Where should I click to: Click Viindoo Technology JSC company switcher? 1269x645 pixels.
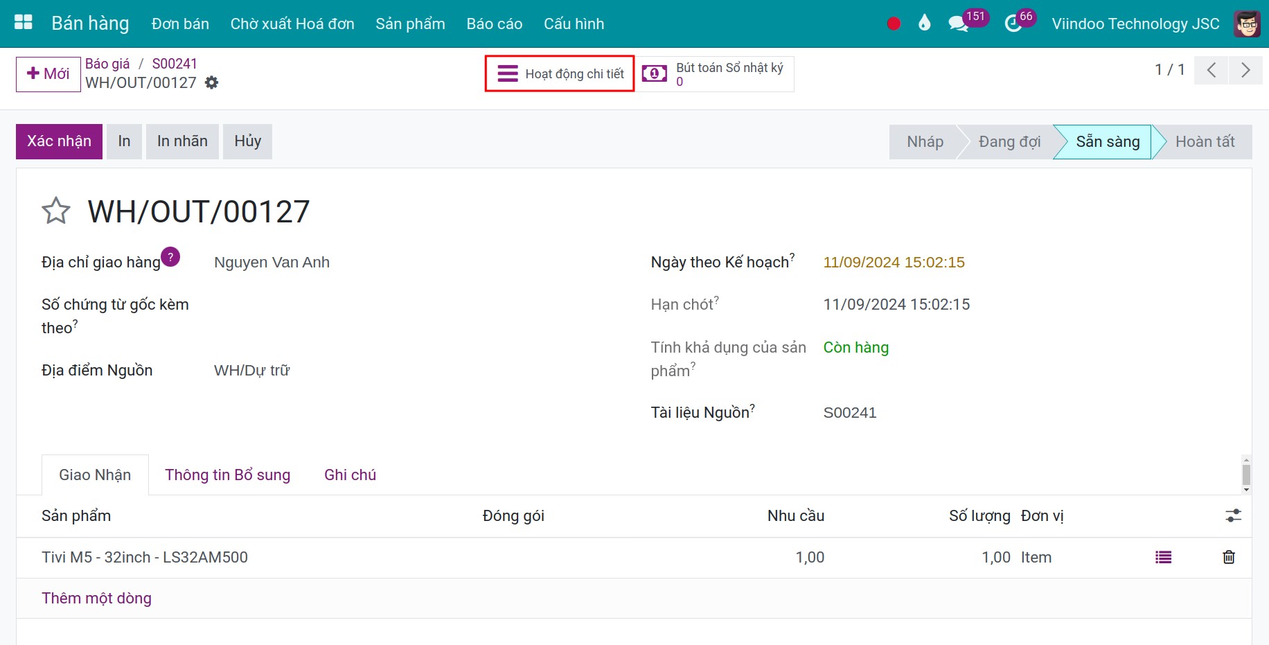pyautogui.click(x=1135, y=24)
